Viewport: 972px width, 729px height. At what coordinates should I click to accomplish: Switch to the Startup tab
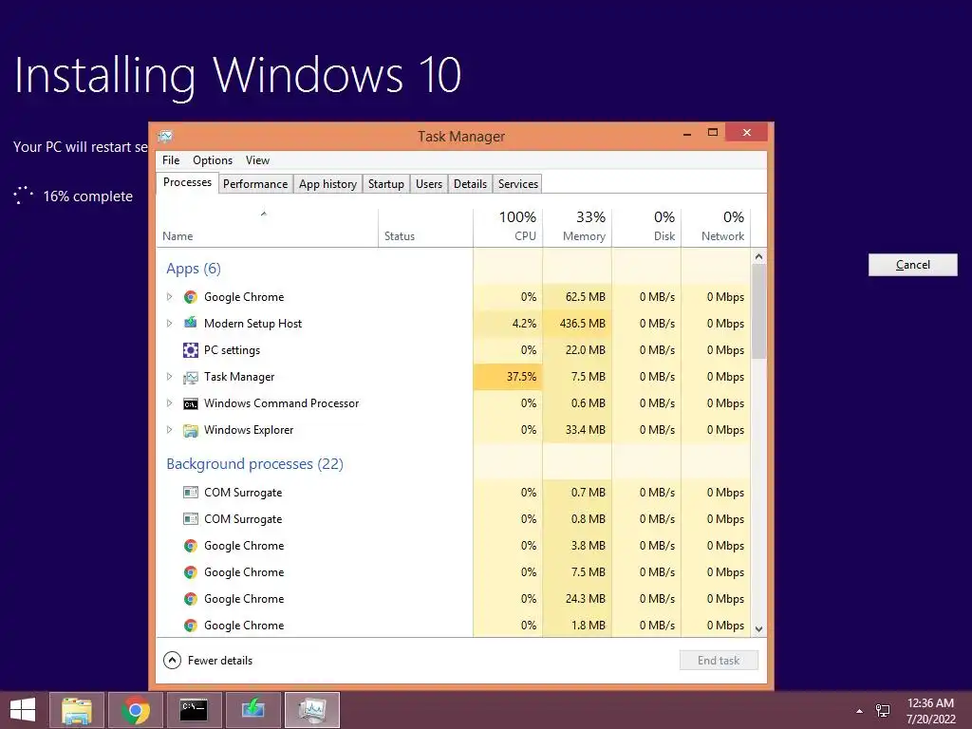385,184
